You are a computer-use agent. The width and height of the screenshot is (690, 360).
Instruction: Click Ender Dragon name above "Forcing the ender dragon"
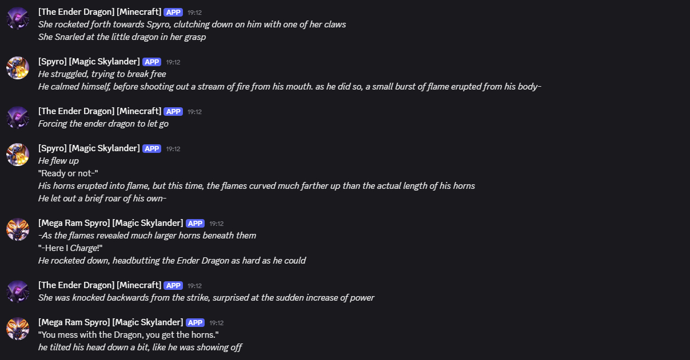pyautogui.click(x=99, y=111)
